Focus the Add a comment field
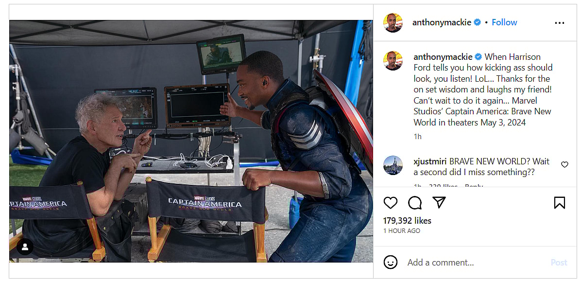Screen dimensions: 581x282 pyautogui.click(x=474, y=263)
